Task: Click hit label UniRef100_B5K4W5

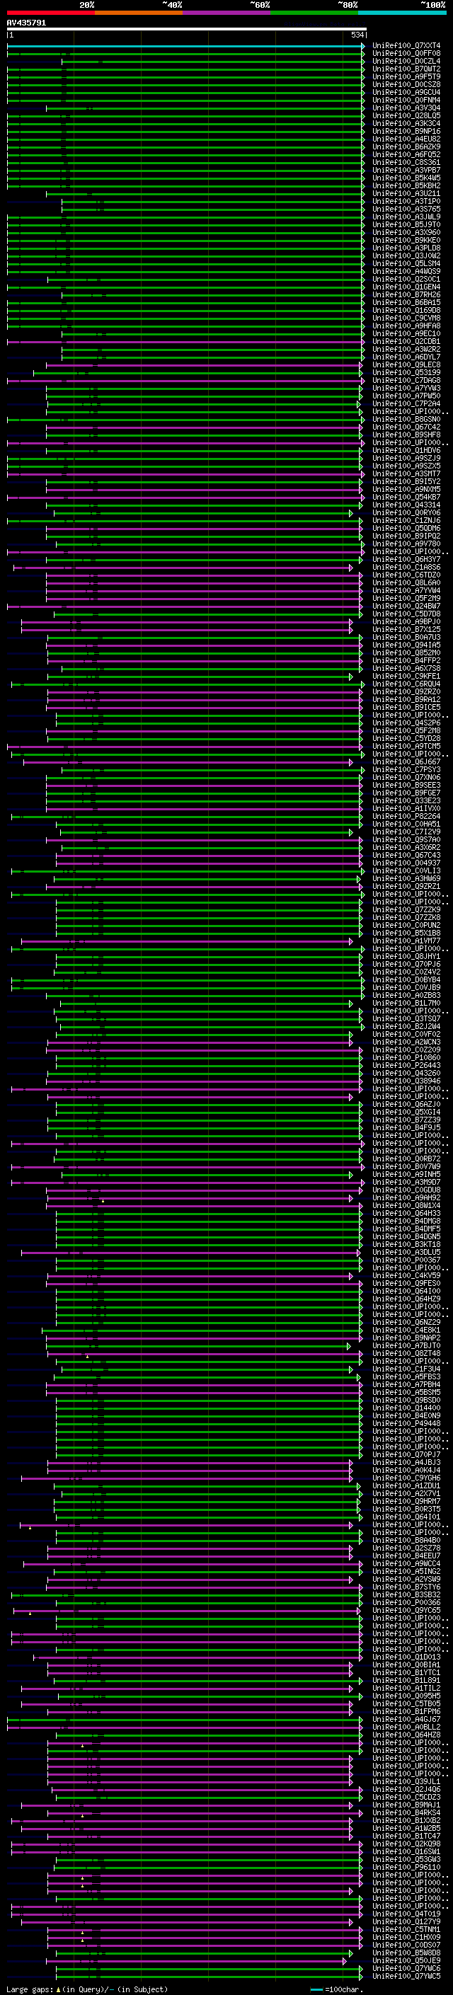Action: 406,178
